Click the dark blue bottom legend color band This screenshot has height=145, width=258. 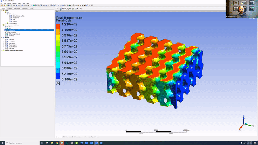point(58,76)
